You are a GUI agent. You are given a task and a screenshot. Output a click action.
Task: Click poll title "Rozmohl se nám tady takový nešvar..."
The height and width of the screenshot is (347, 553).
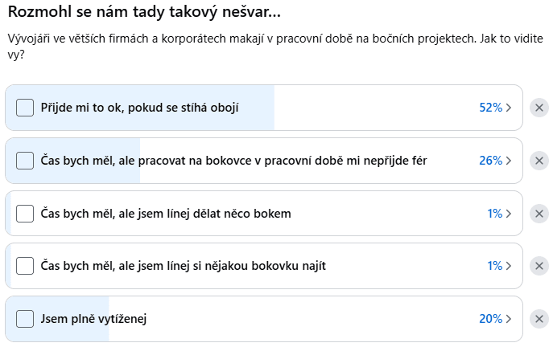pos(144,13)
